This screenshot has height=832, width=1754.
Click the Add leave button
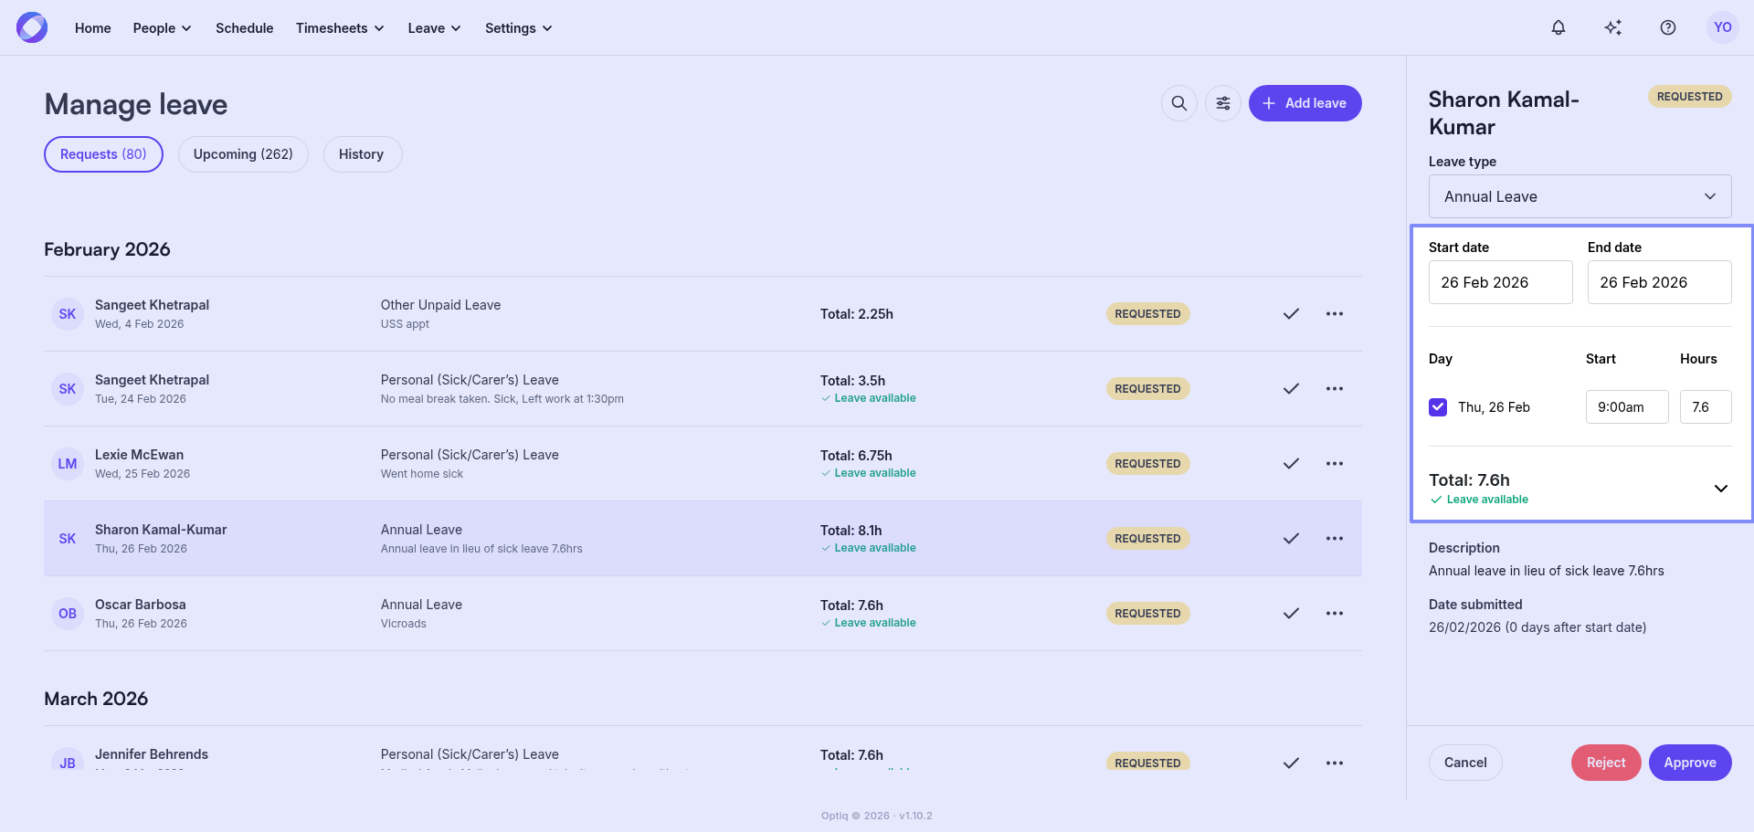point(1305,103)
